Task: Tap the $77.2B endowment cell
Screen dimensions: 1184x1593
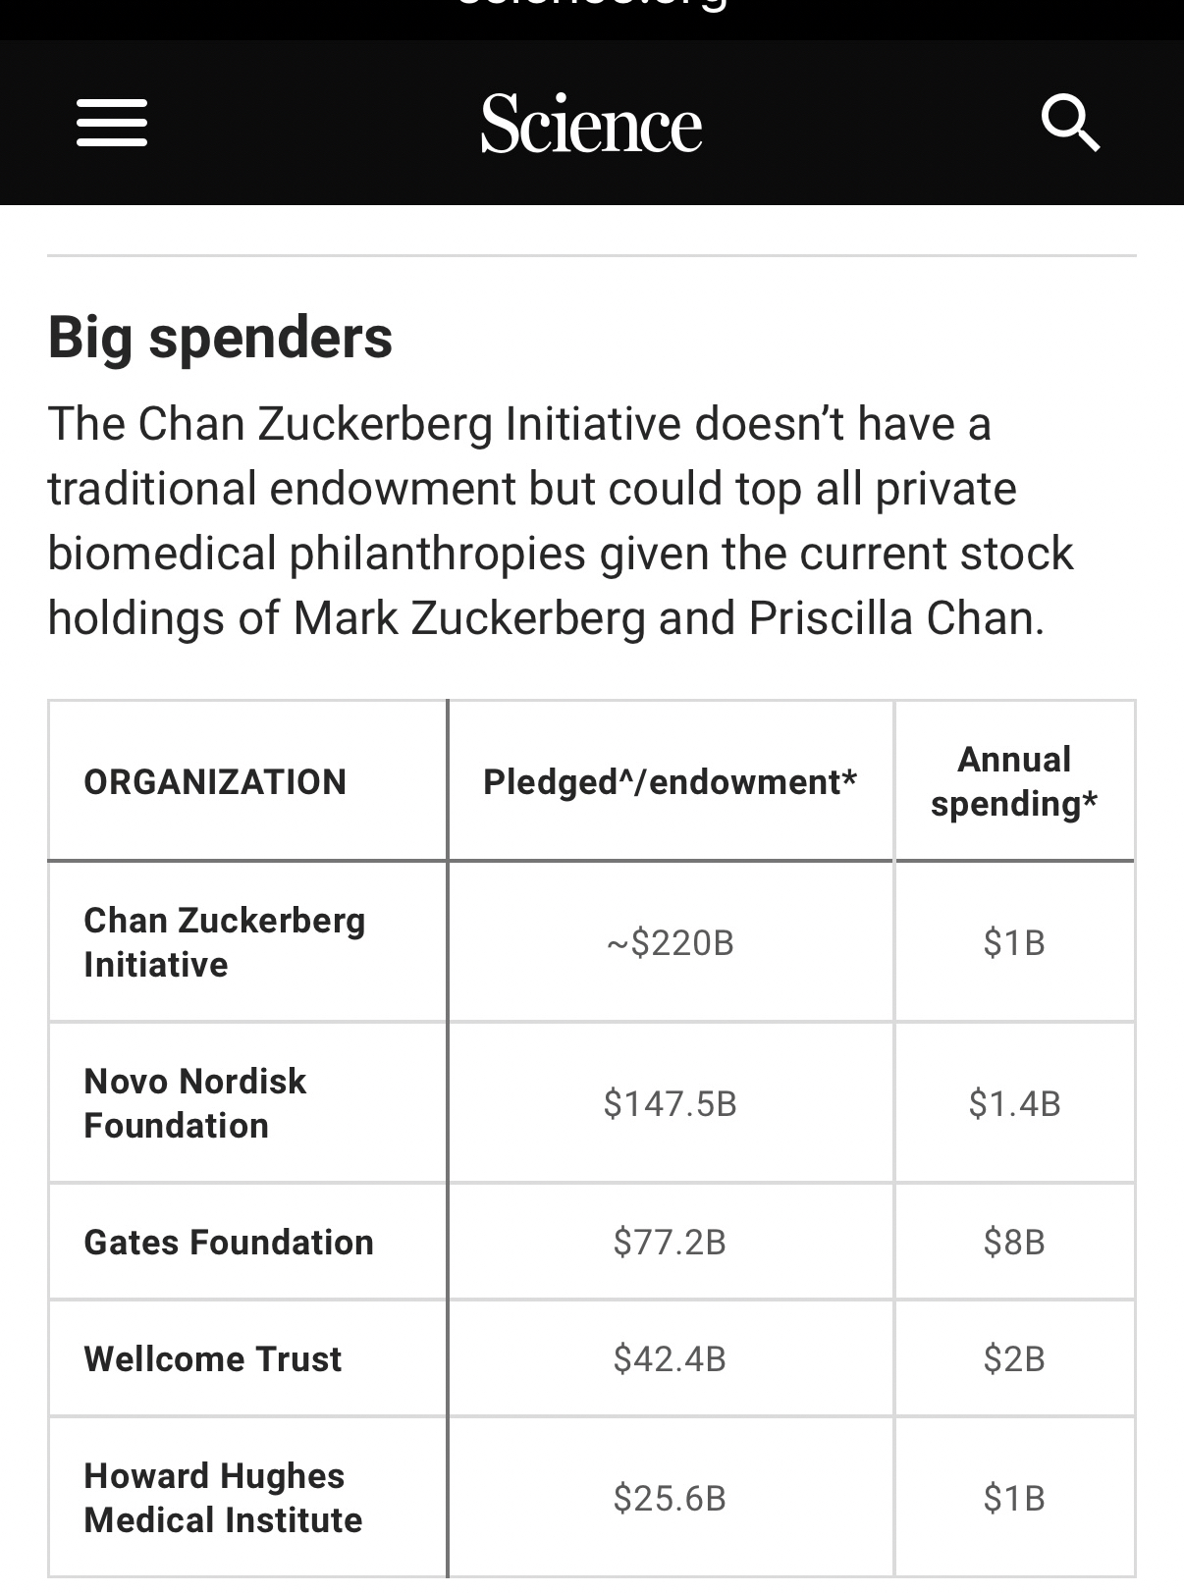Action: [670, 1243]
